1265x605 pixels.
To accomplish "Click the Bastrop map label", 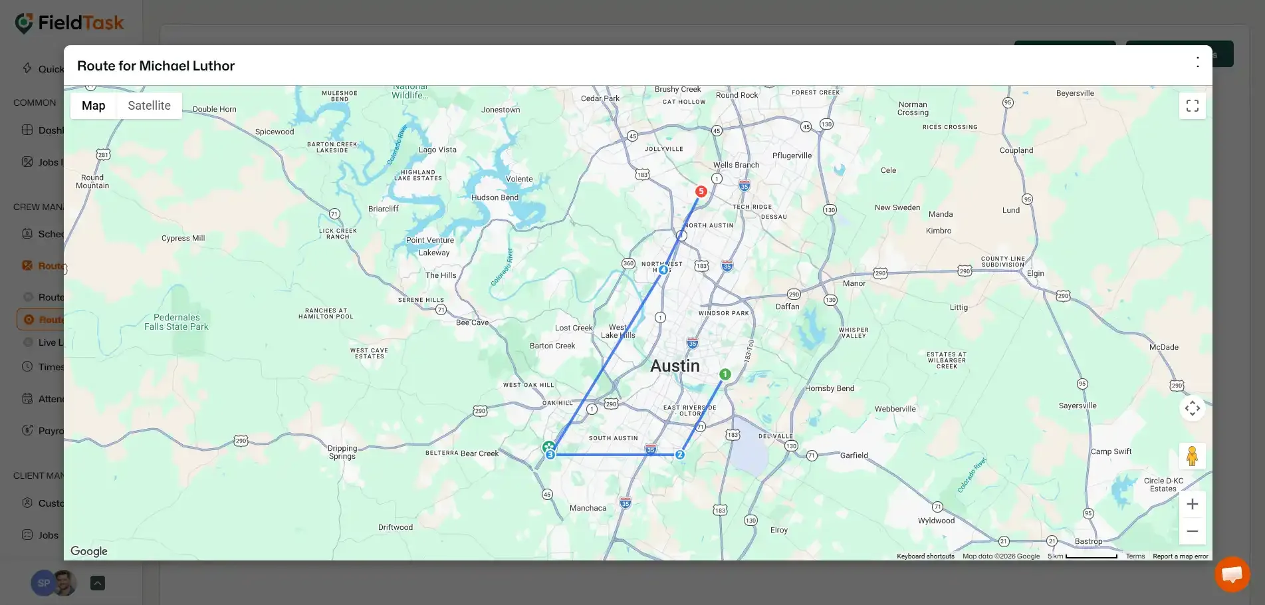I will click(1089, 541).
